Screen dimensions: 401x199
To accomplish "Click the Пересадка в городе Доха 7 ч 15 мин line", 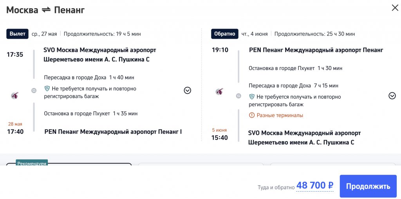I will point(293,86).
